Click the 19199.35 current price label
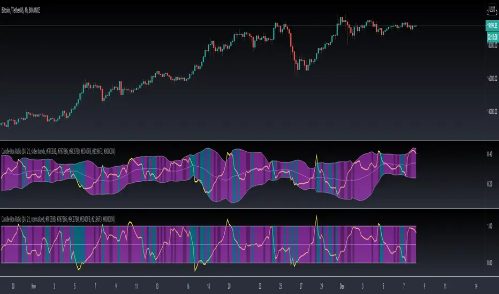 (x=492, y=26)
